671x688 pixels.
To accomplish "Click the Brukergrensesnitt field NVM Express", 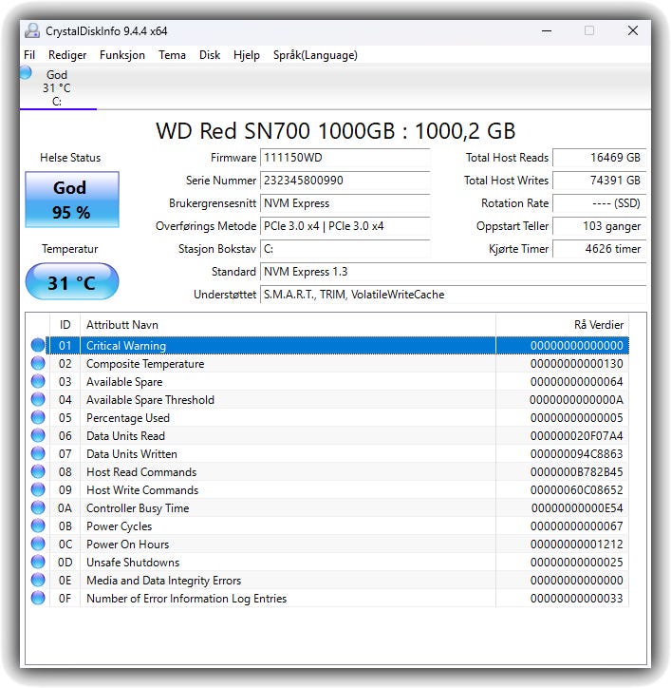I will coord(345,203).
